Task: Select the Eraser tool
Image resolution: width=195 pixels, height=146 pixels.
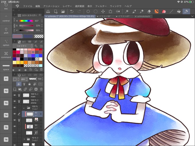Action: (149, 11)
